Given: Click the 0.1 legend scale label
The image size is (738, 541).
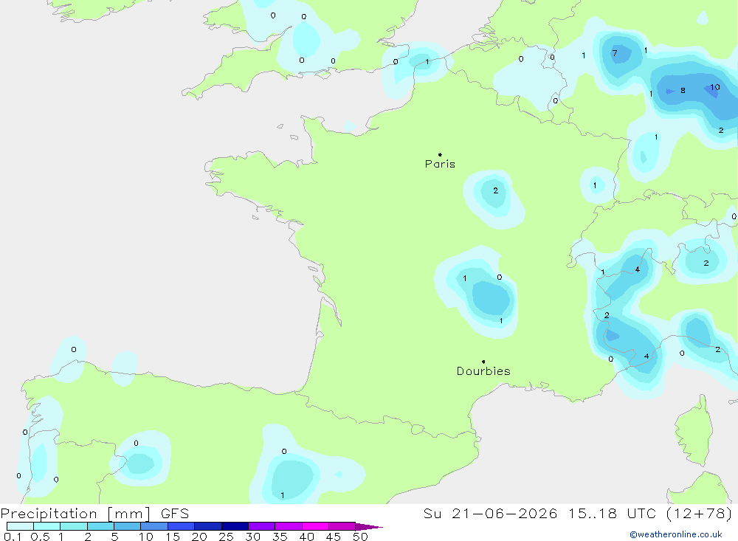Looking at the screenshot, I should (13, 537).
